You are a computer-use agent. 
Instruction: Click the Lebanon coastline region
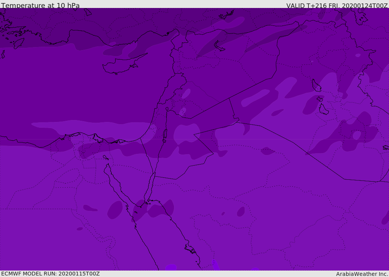166,89
